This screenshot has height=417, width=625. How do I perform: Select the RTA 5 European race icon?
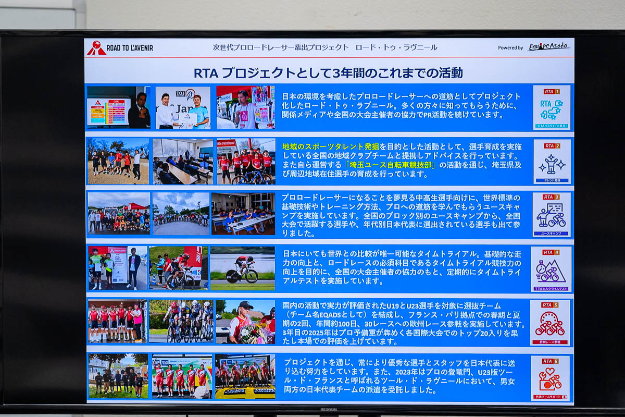point(550,323)
